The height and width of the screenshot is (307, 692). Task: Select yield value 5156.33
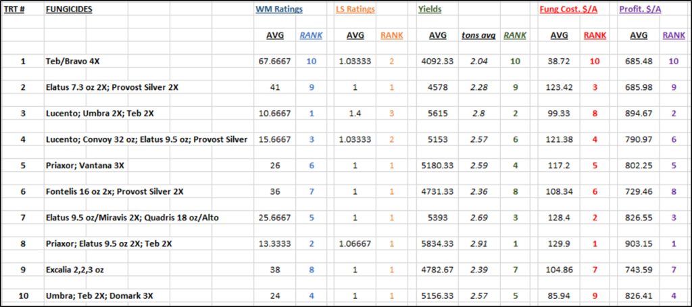(x=438, y=296)
